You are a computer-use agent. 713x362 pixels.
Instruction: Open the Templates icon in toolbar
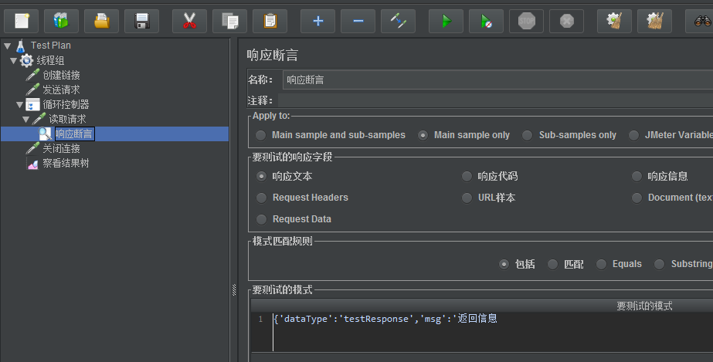61,21
